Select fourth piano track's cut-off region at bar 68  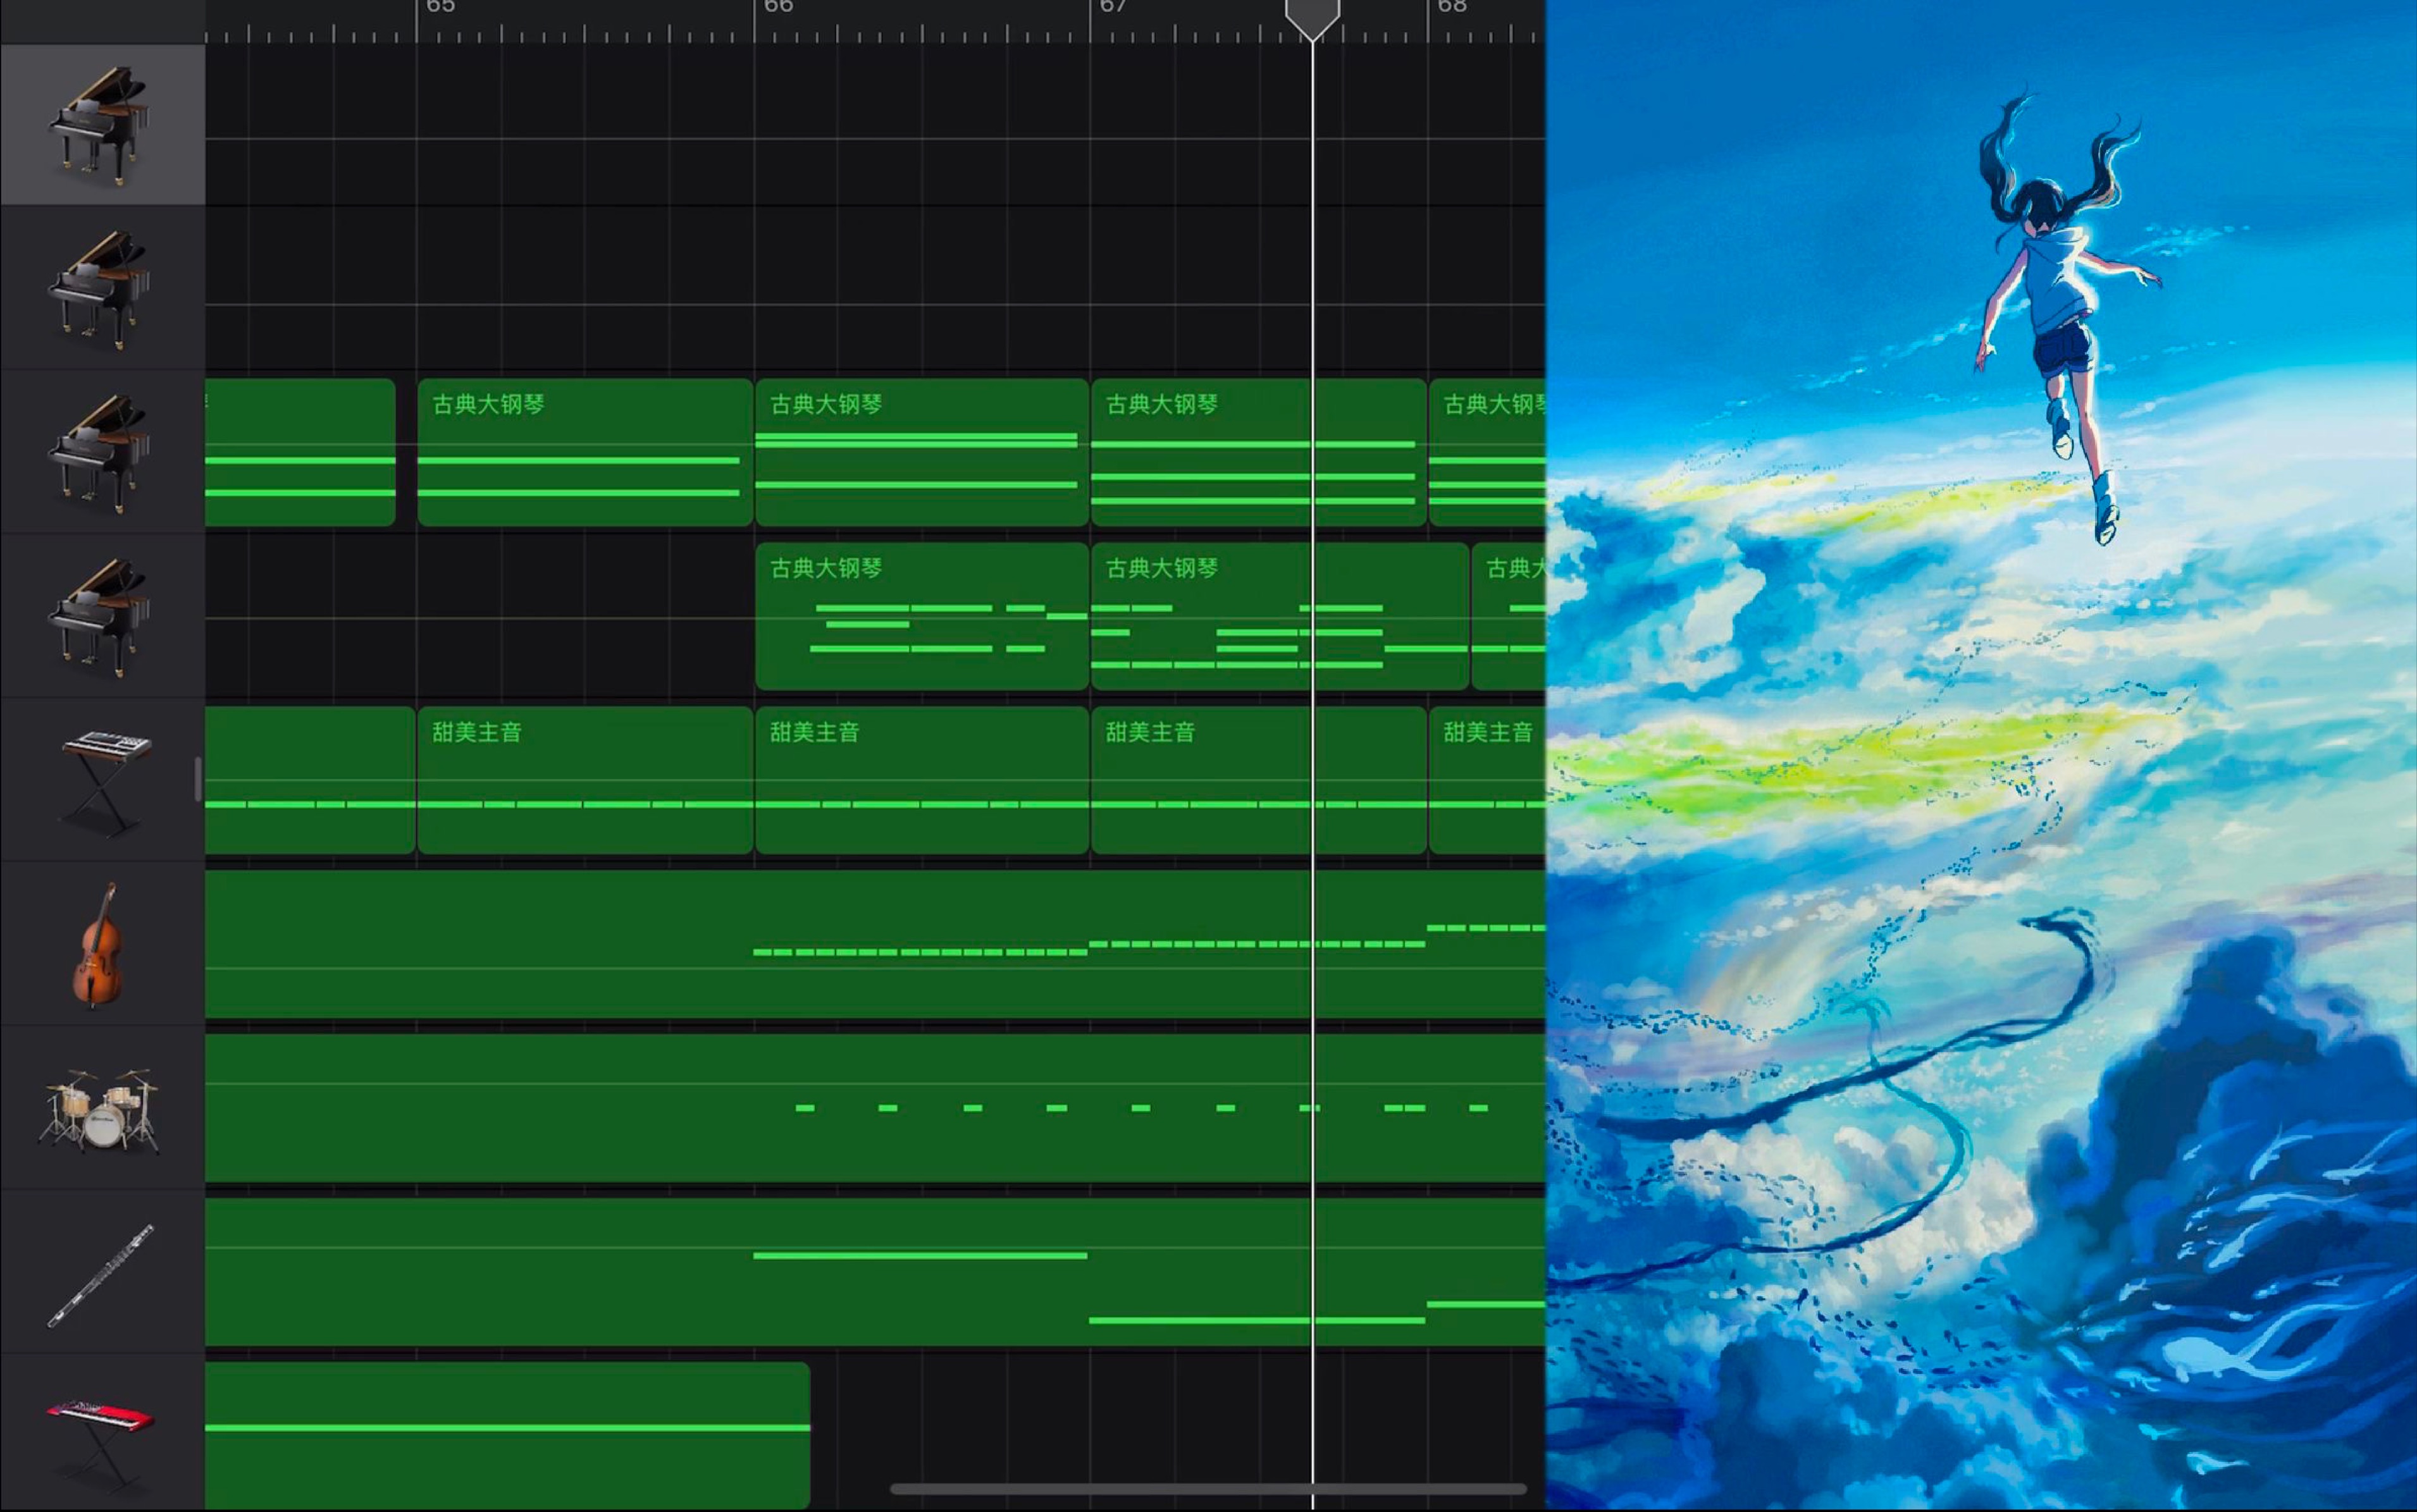[x=1509, y=616]
